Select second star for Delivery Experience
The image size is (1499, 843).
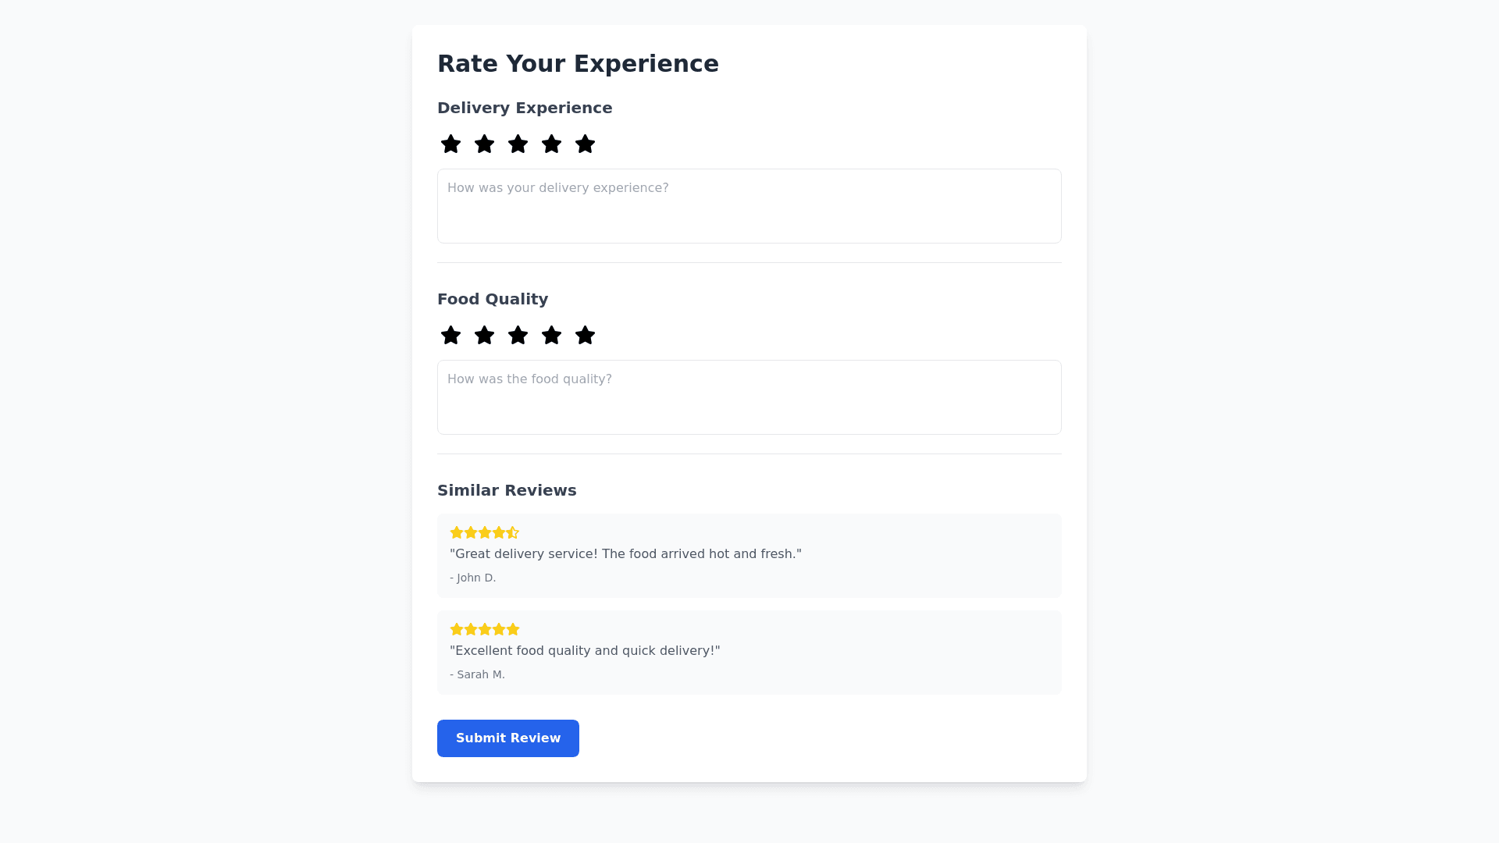(x=484, y=144)
